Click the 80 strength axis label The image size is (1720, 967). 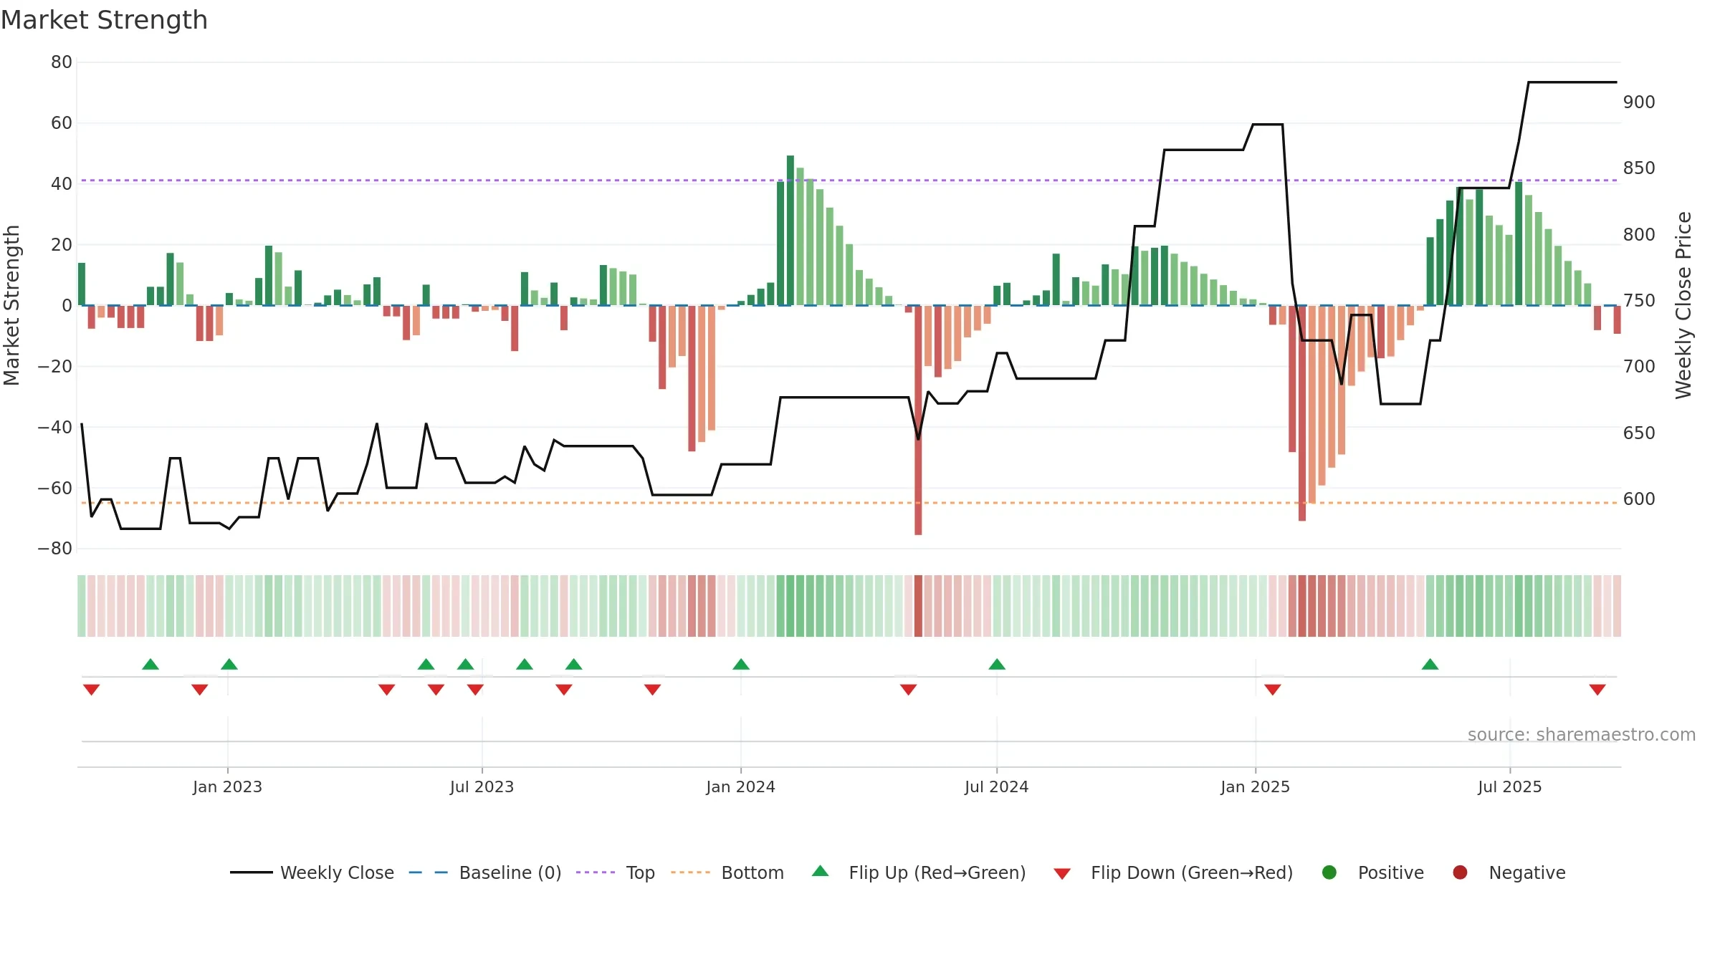click(x=62, y=62)
